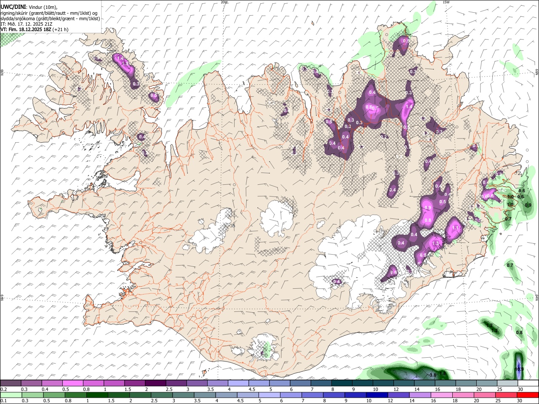Pick the red-pink 25 swatch on rain scale
Image resolution: width=539 pixels, height=404 pixels.
pyautogui.click(x=507, y=395)
